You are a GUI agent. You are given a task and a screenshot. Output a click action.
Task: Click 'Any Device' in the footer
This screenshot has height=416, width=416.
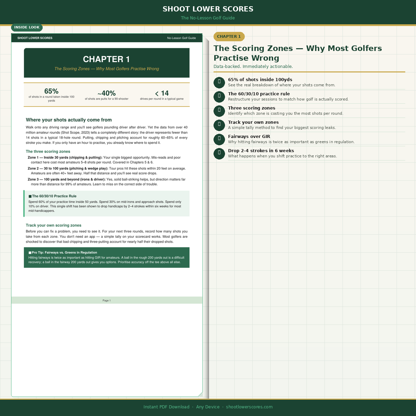(x=208, y=407)
